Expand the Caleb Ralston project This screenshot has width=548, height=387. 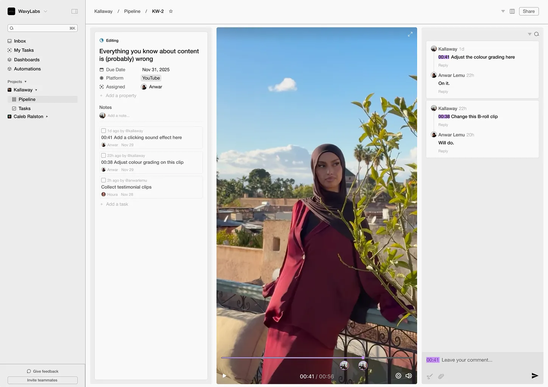pos(47,117)
